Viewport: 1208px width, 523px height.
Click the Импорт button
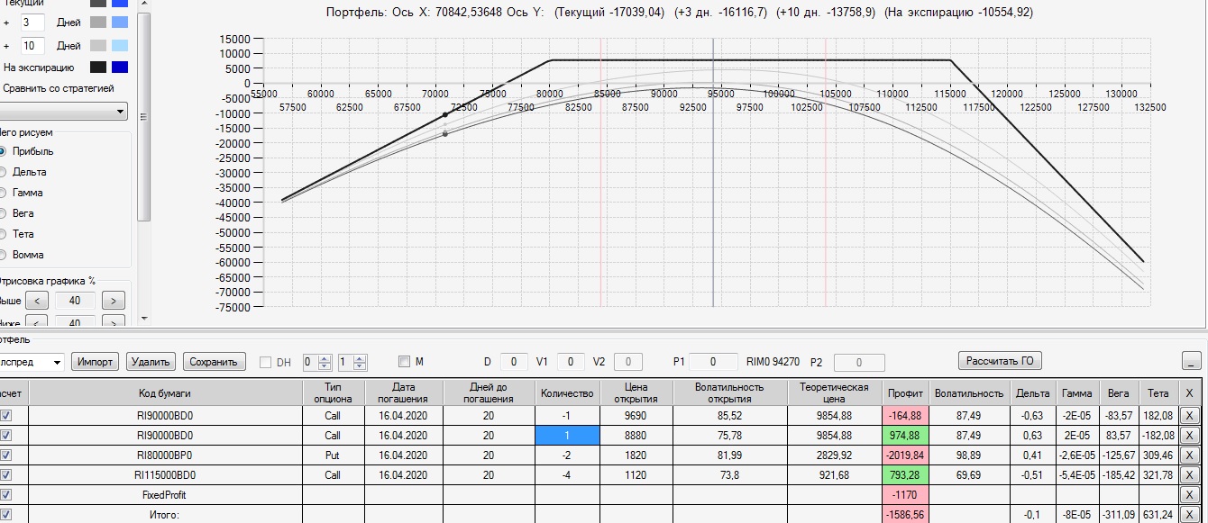(x=95, y=362)
